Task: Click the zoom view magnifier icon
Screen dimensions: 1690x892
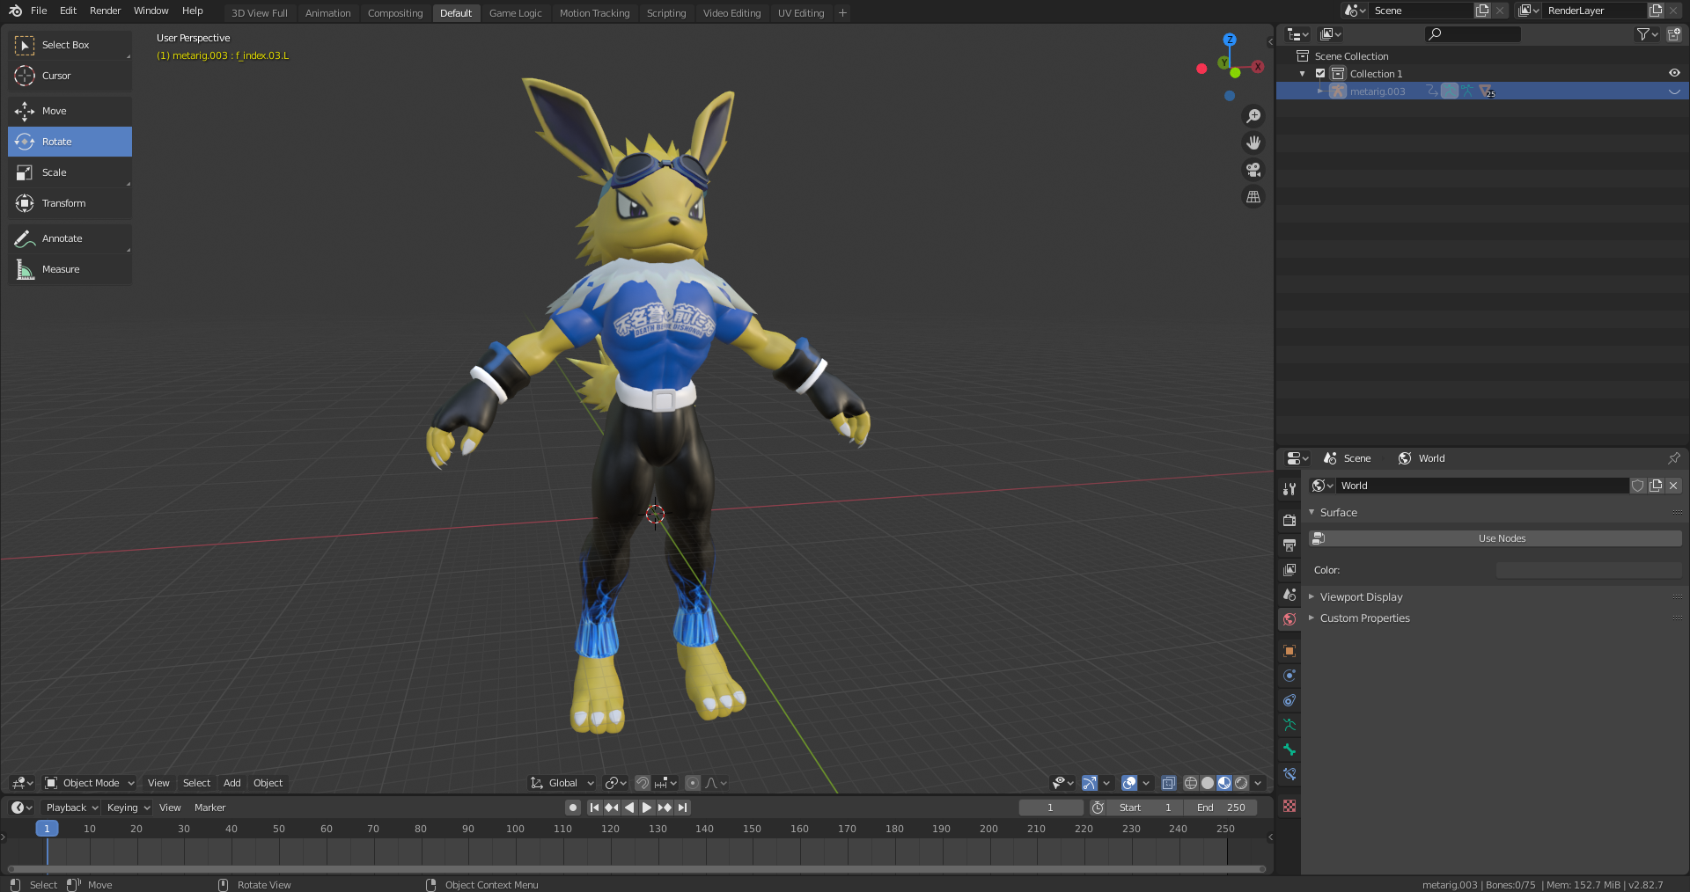Action: [x=1253, y=116]
